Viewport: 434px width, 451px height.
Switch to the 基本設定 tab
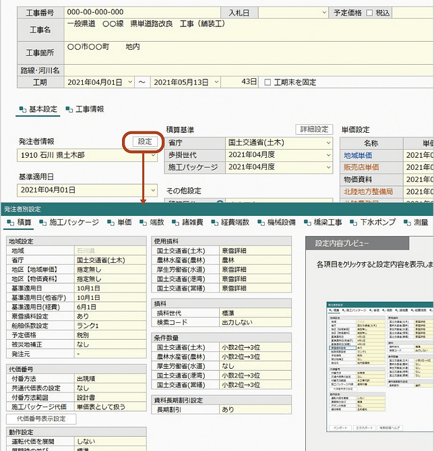click(38, 109)
